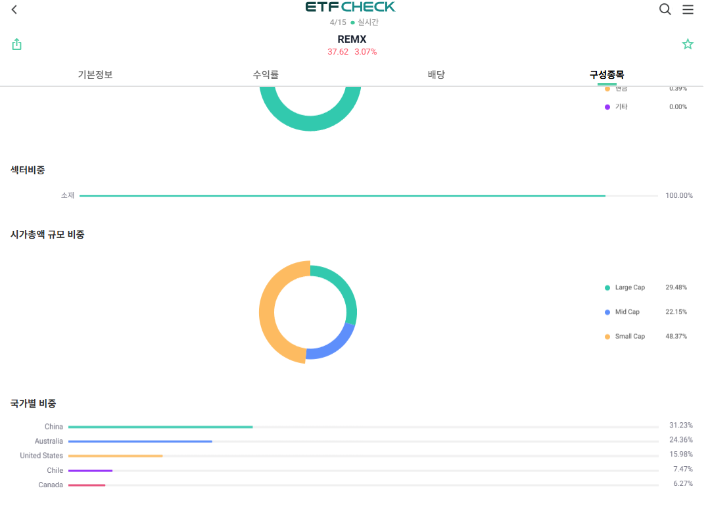Click the ETF CHECK logo

[x=350, y=7]
